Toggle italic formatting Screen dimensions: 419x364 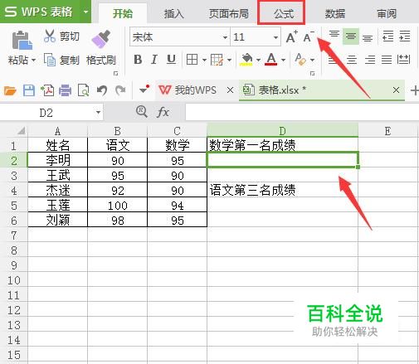coord(154,60)
